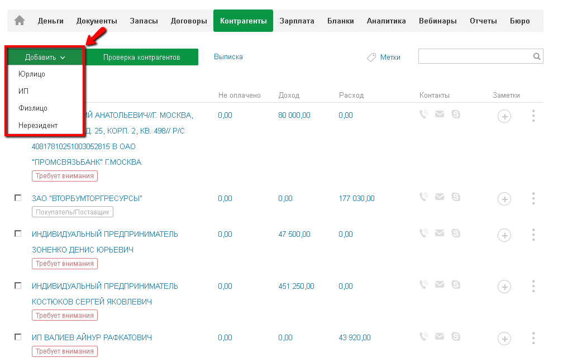Click email icon in Анатольевич row
The width and height of the screenshot is (563, 362).
point(440,114)
